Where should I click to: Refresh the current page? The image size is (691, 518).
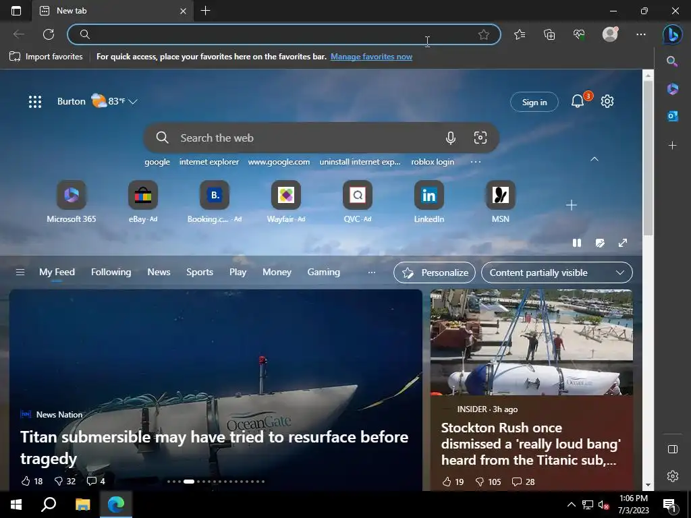[49, 34]
